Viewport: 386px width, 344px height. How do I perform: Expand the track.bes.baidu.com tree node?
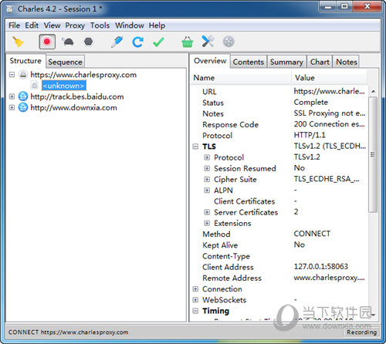(x=12, y=96)
